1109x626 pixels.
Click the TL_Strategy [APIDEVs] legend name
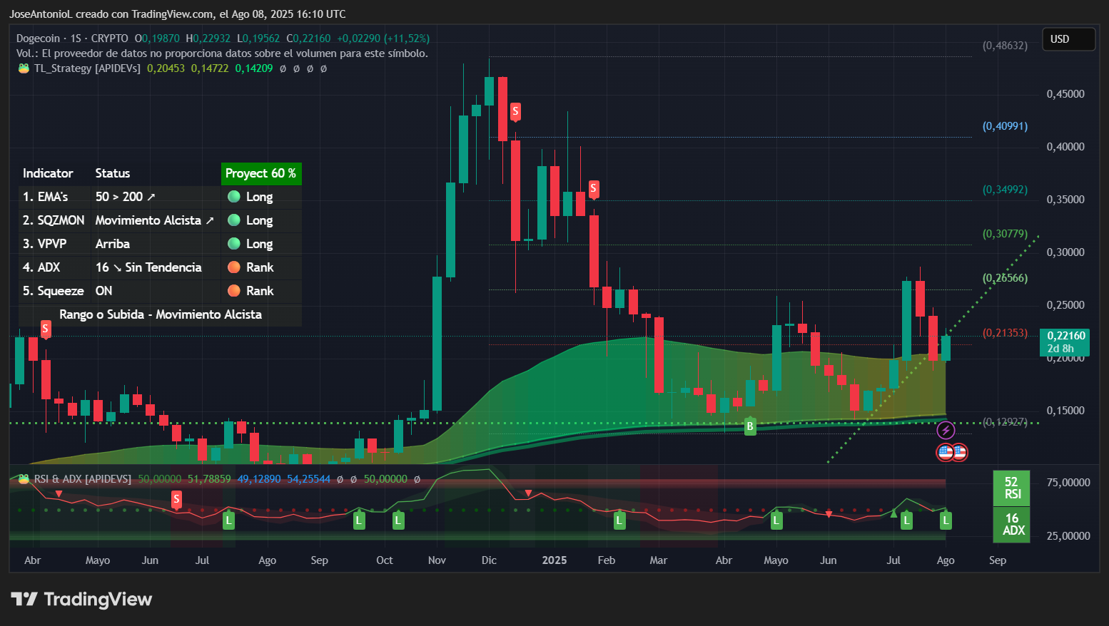(x=87, y=68)
